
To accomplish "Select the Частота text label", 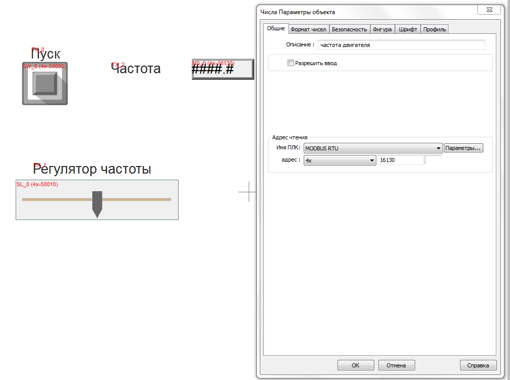I will coord(136,69).
